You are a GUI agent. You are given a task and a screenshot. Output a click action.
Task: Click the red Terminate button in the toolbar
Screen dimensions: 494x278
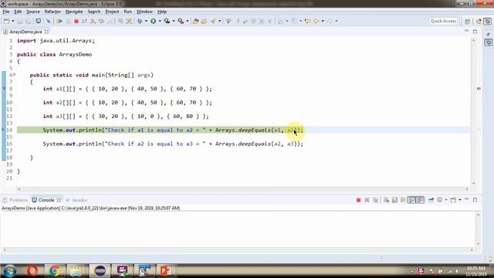[76, 21]
